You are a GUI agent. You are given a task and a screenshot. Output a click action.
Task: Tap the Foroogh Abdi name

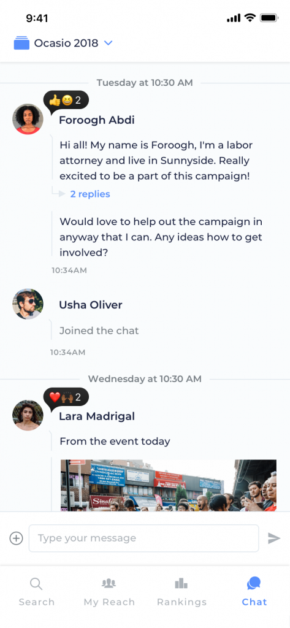[97, 120]
